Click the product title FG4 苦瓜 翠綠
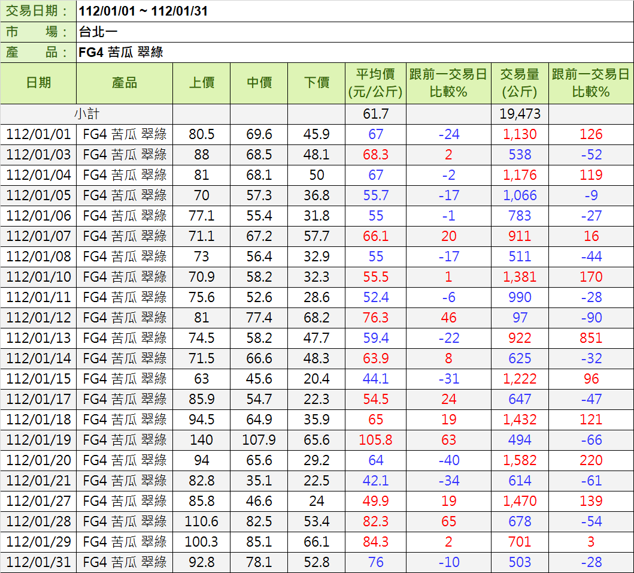Viewport: 634px width, 573px height. coord(121,53)
